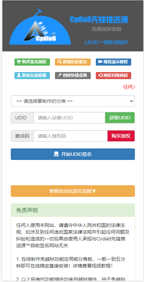Open 查询历史签名 history lookup
144x282 pixels.
[73, 62]
